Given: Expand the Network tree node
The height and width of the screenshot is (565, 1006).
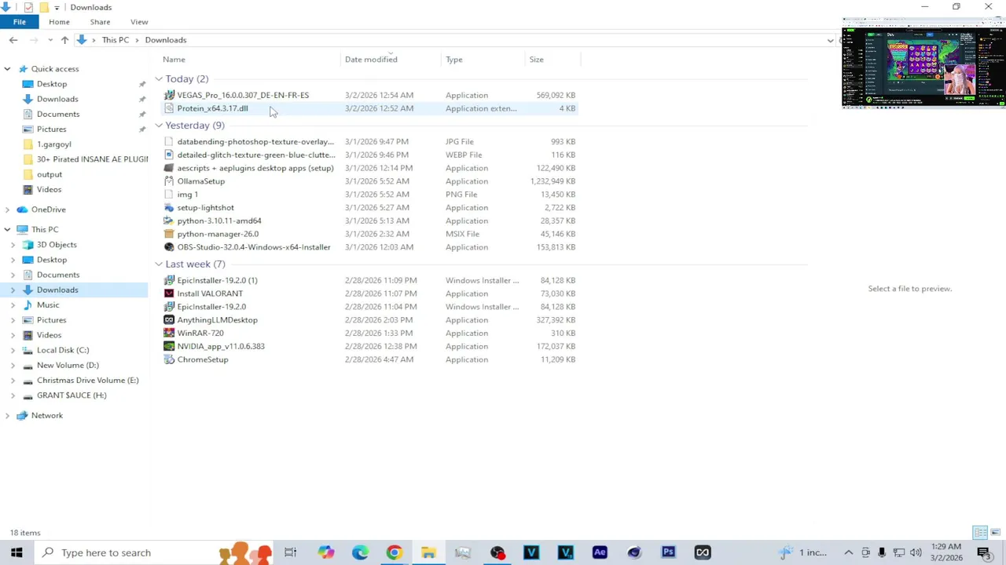Looking at the screenshot, I should (x=7, y=416).
